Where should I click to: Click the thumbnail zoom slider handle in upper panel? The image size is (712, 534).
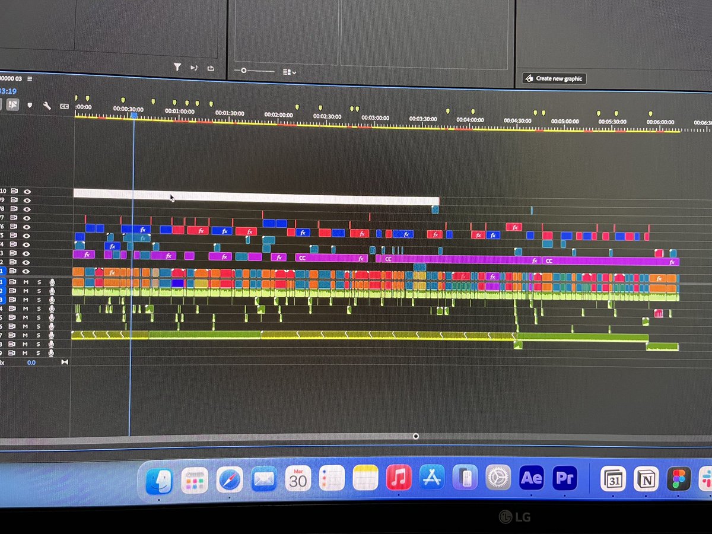click(x=243, y=70)
